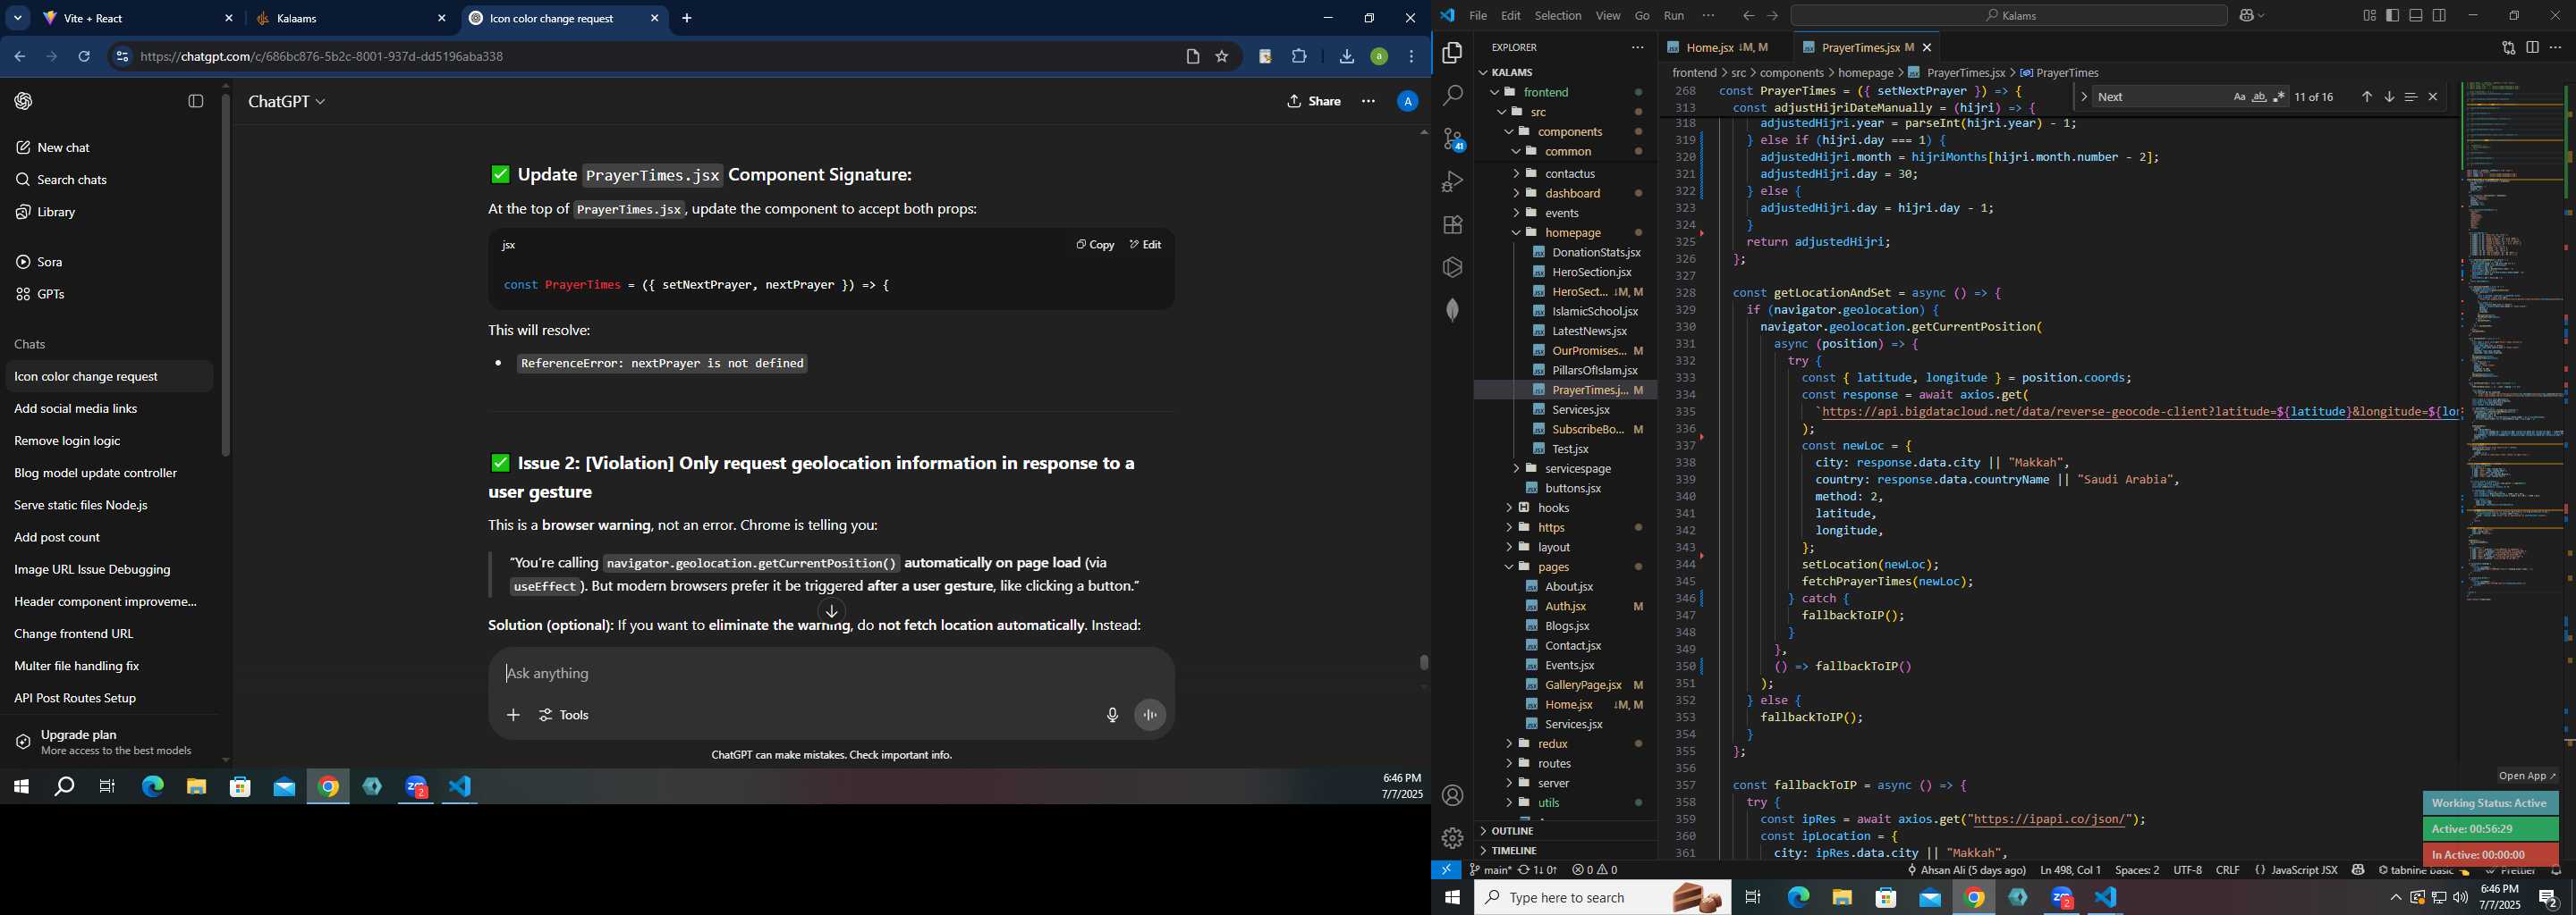Toggle Match Whole Word in find widget
The width and height of the screenshot is (2576, 915).
(x=2259, y=97)
